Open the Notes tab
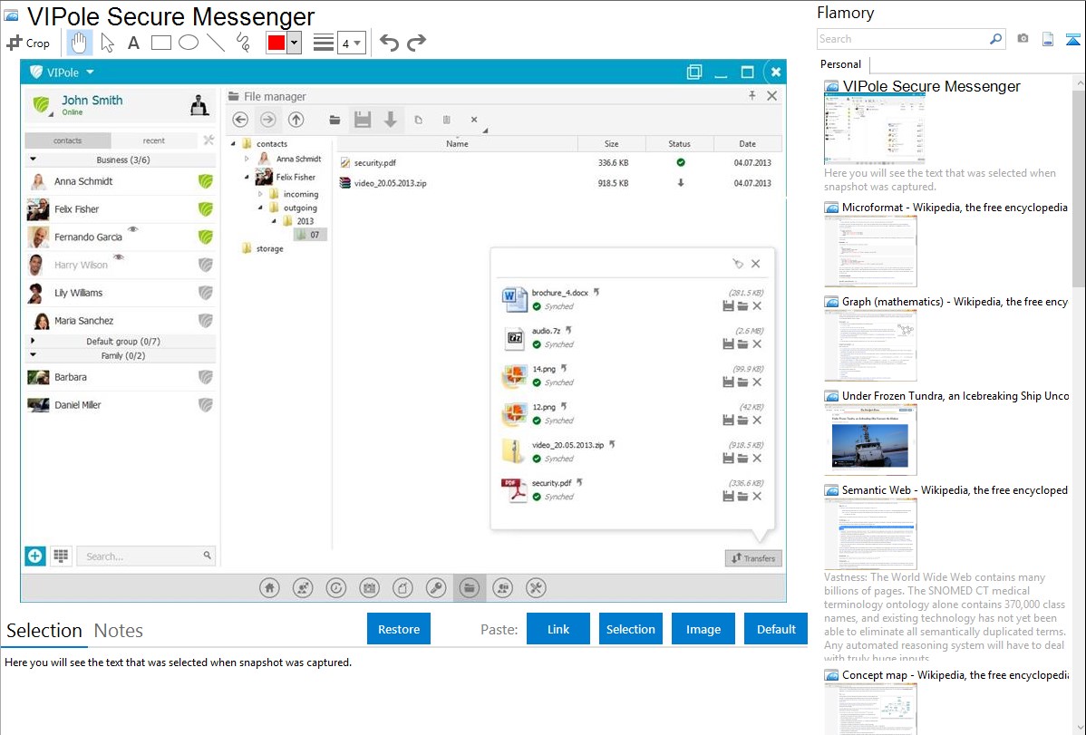The height and width of the screenshot is (735, 1086). pyautogui.click(x=119, y=631)
